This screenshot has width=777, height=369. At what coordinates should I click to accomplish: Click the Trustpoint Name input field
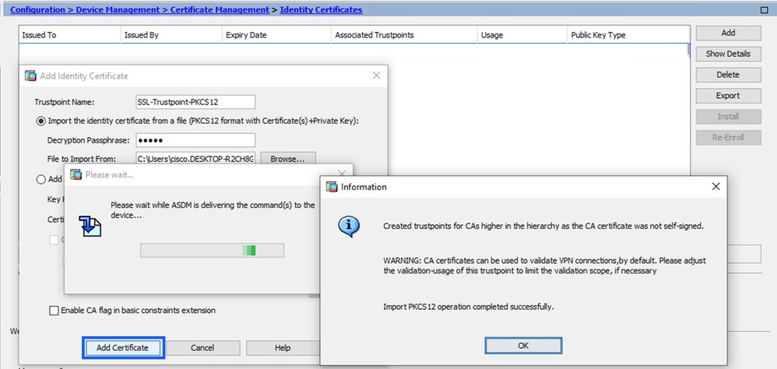(195, 102)
